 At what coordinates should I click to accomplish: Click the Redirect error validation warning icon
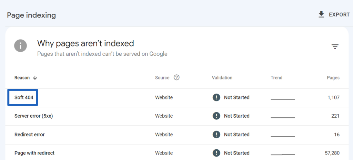216,135
